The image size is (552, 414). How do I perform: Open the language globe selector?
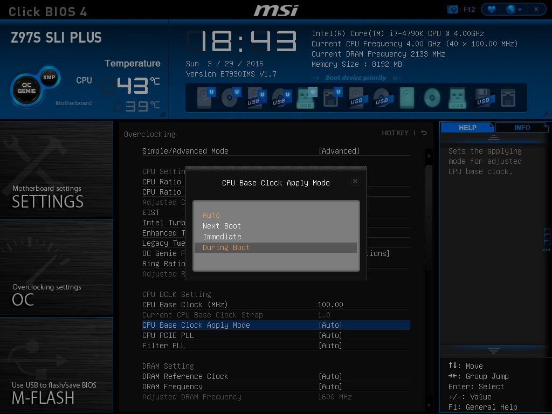(514, 9)
